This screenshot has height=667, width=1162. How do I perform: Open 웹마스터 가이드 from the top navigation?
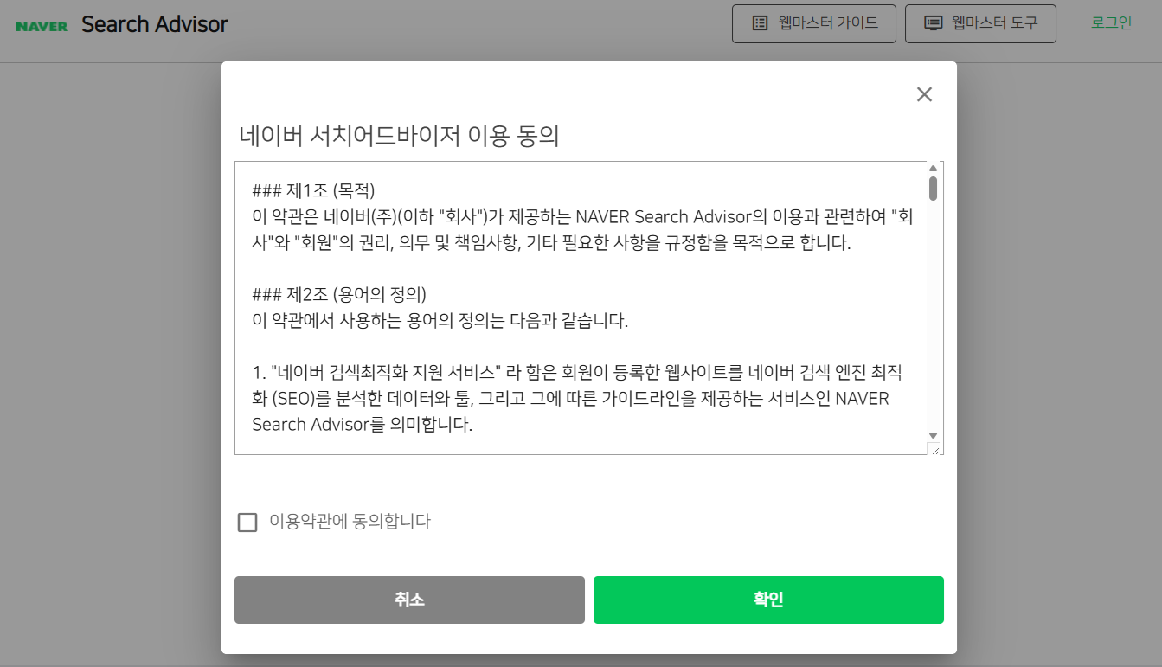coord(813,23)
